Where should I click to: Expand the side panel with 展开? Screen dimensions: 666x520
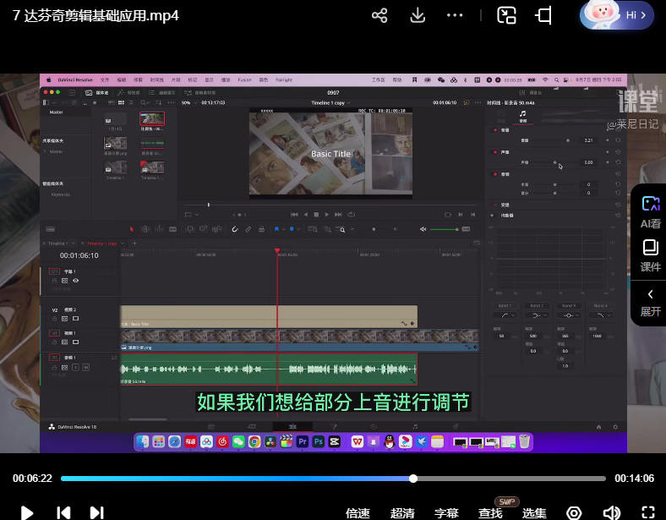(650, 302)
